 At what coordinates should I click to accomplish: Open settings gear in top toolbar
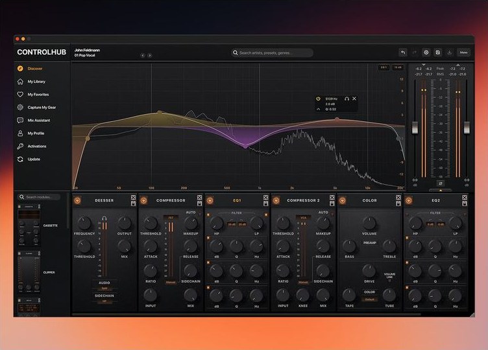pyautogui.click(x=426, y=52)
